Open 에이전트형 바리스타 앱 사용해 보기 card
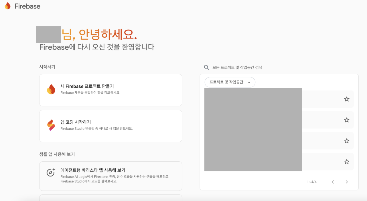Viewport: 367px width, 201px height. tap(111, 176)
